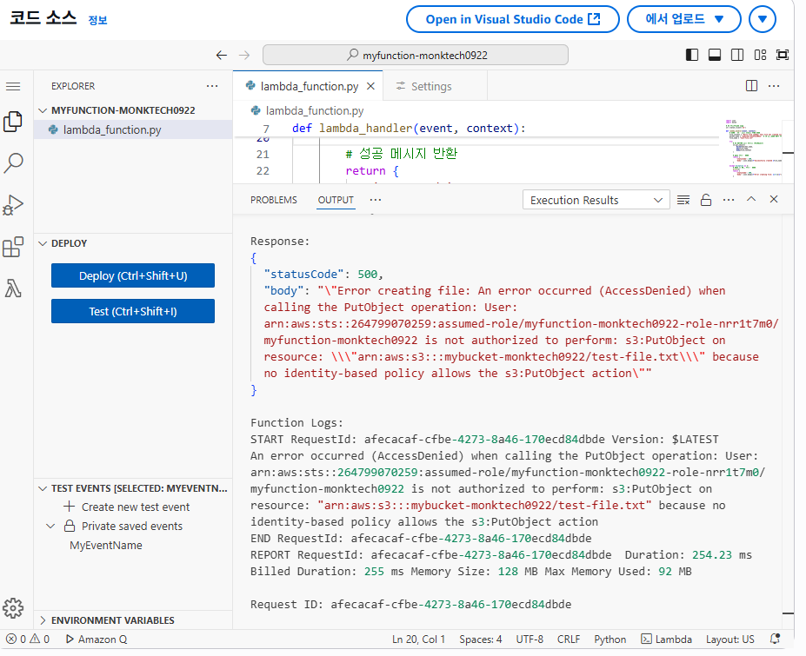Screen dimensions: 806x656
Task: Click the myfunction-monktech0922 command search box
Action: [416, 55]
